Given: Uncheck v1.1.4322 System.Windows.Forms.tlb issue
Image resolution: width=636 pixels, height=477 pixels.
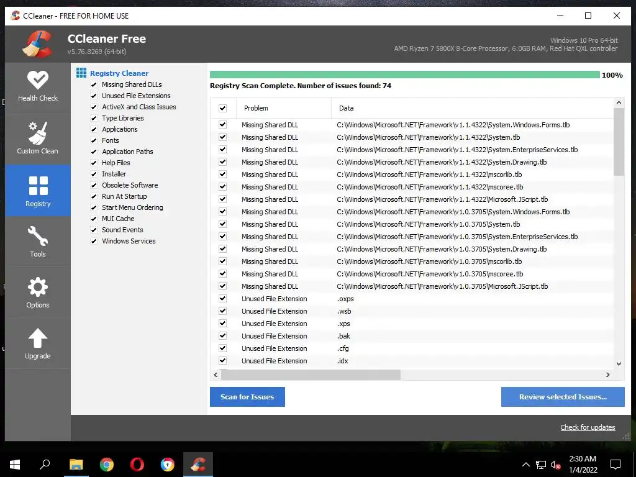Looking at the screenshot, I should tap(223, 124).
